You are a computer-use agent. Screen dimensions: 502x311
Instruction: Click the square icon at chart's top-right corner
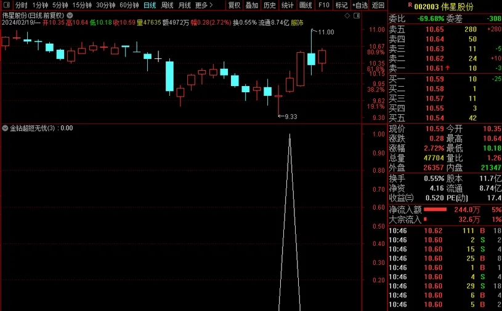[357, 15]
